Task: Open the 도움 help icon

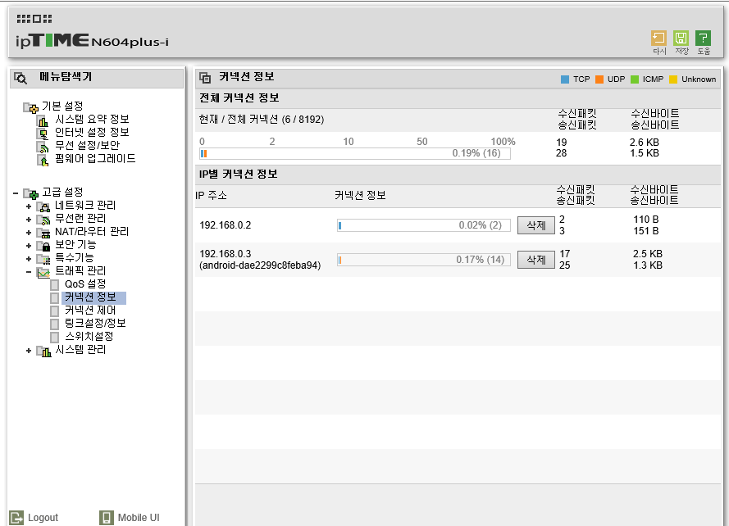Action: click(x=704, y=39)
